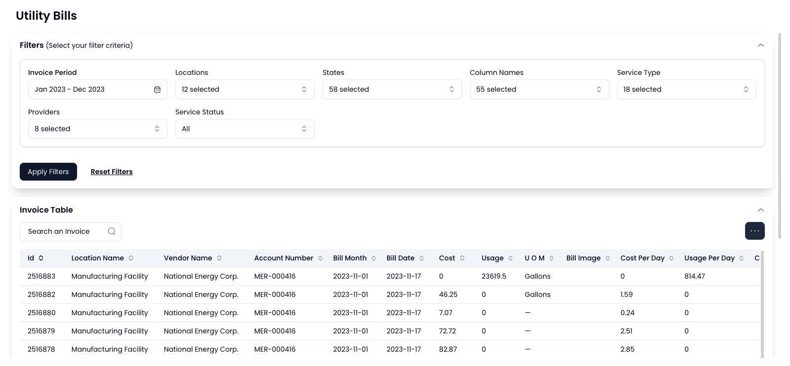Select invoice Id 2516880

(x=41, y=313)
